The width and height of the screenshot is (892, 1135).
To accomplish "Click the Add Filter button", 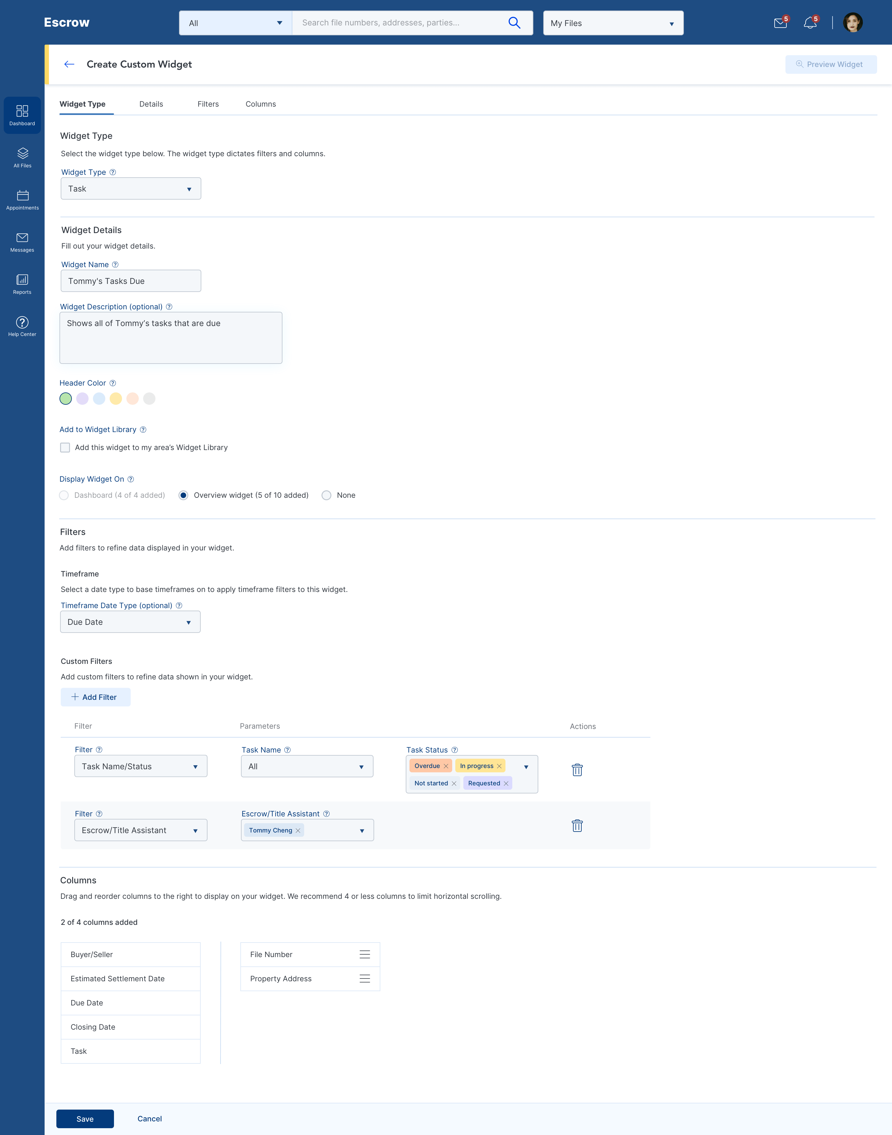I will [x=95, y=697].
